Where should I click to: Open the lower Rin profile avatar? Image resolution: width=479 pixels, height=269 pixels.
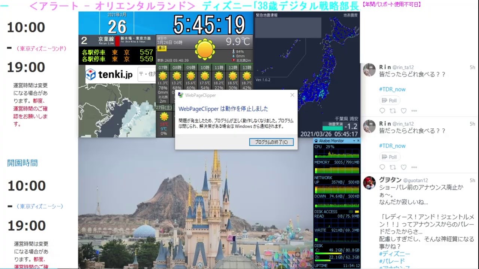coord(369,126)
